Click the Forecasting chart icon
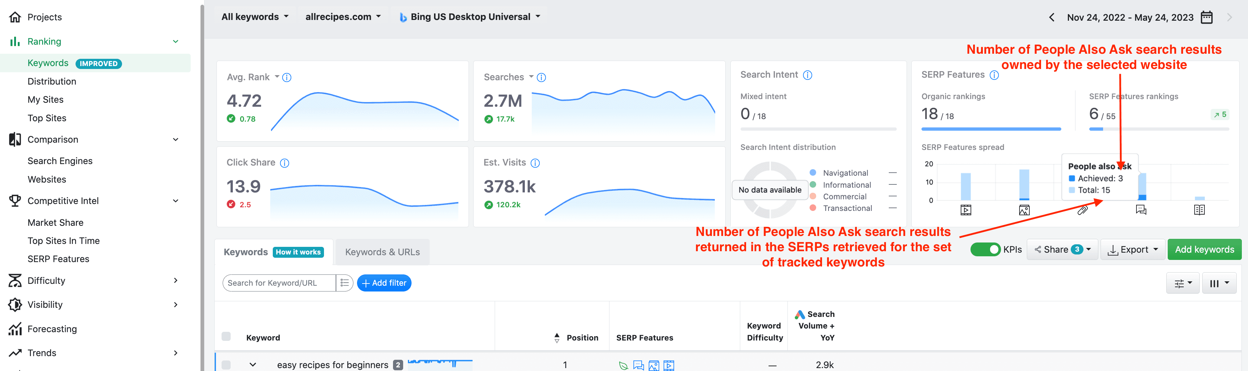Viewport: 1248px width, 371px height. (15, 329)
